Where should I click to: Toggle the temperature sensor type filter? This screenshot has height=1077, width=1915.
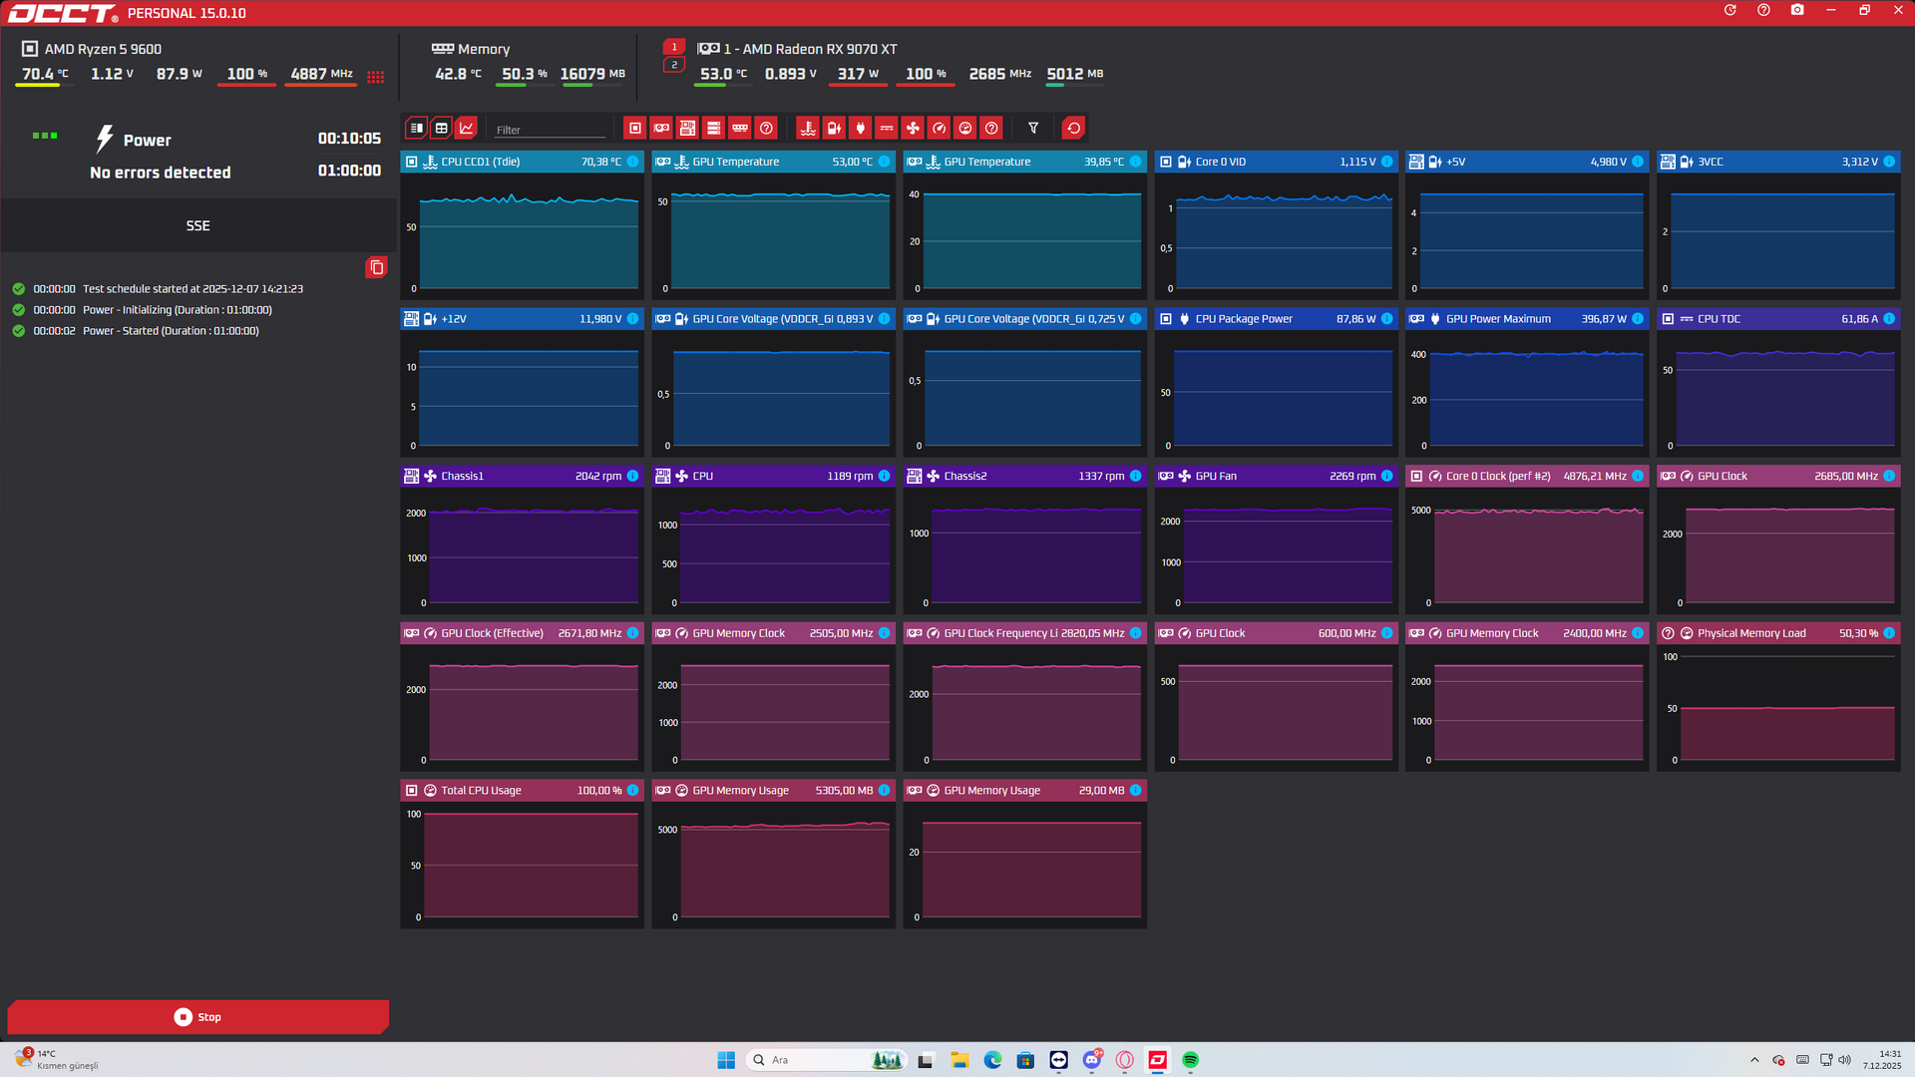coord(808,128)
